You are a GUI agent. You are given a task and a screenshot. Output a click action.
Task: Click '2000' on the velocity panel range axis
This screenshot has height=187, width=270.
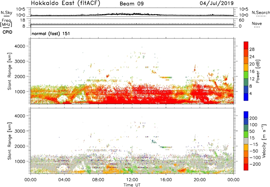point(20,146)
